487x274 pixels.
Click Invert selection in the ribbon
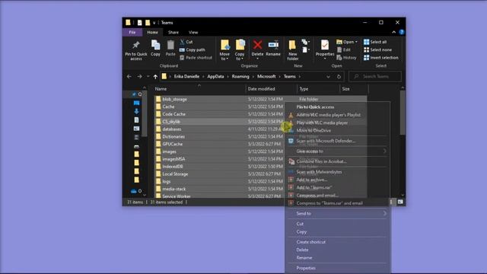[x=380, y=58]
